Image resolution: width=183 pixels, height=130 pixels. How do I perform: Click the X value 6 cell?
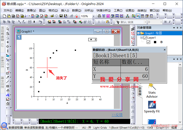tap(135, 69)
